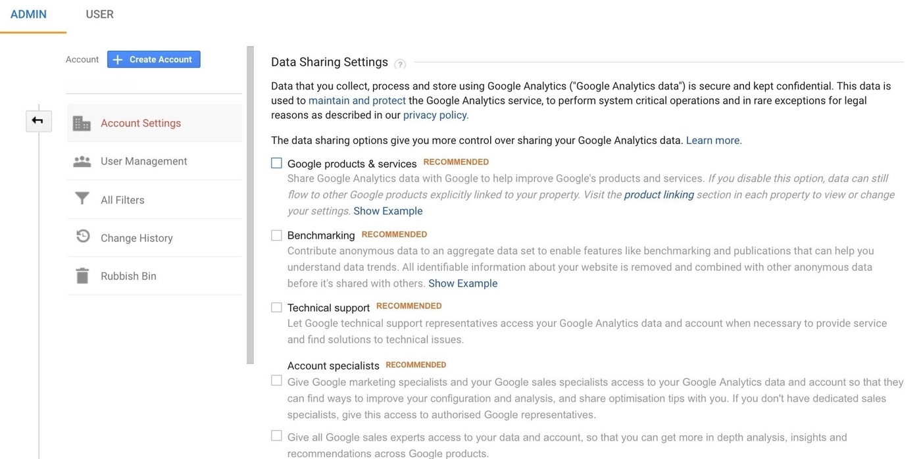Viewport: 921px width, 459px height.
Task: Click the Create Account button
Action: [x=153, y=59]
